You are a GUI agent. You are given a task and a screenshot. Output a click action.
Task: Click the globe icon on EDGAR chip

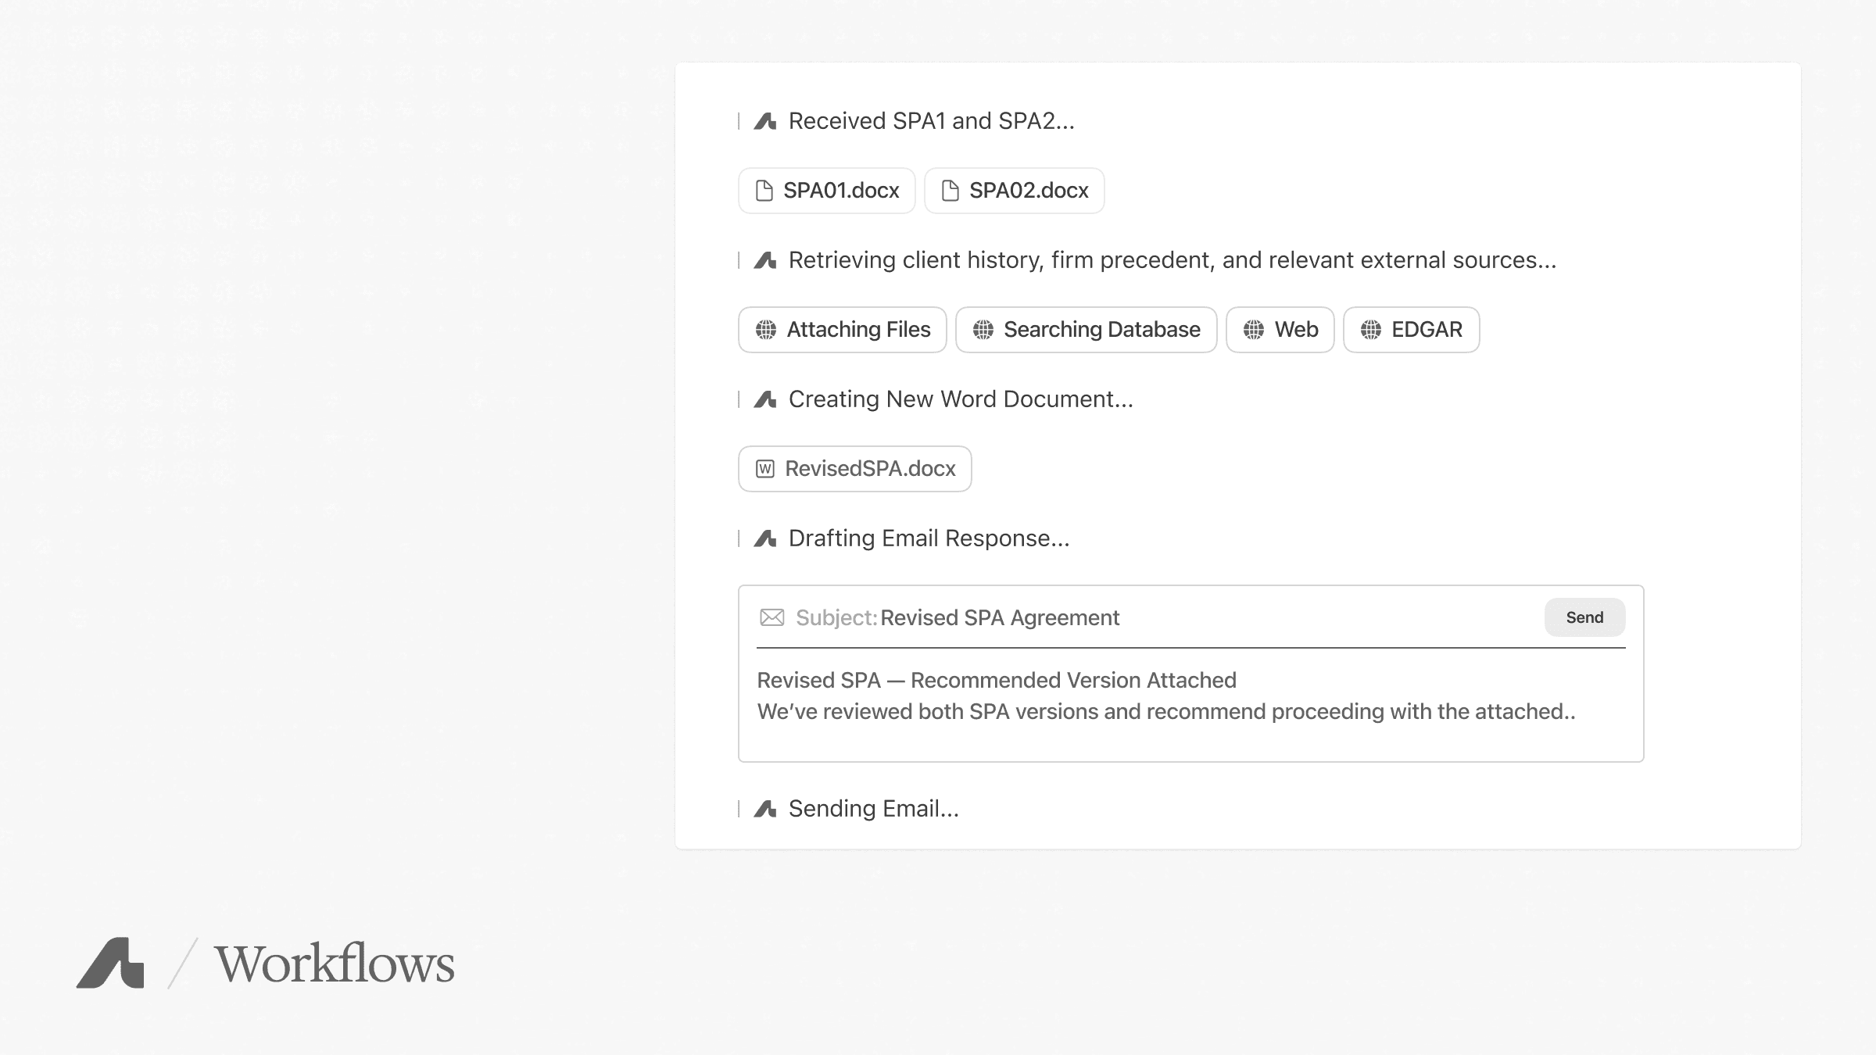coord(1370,330)
